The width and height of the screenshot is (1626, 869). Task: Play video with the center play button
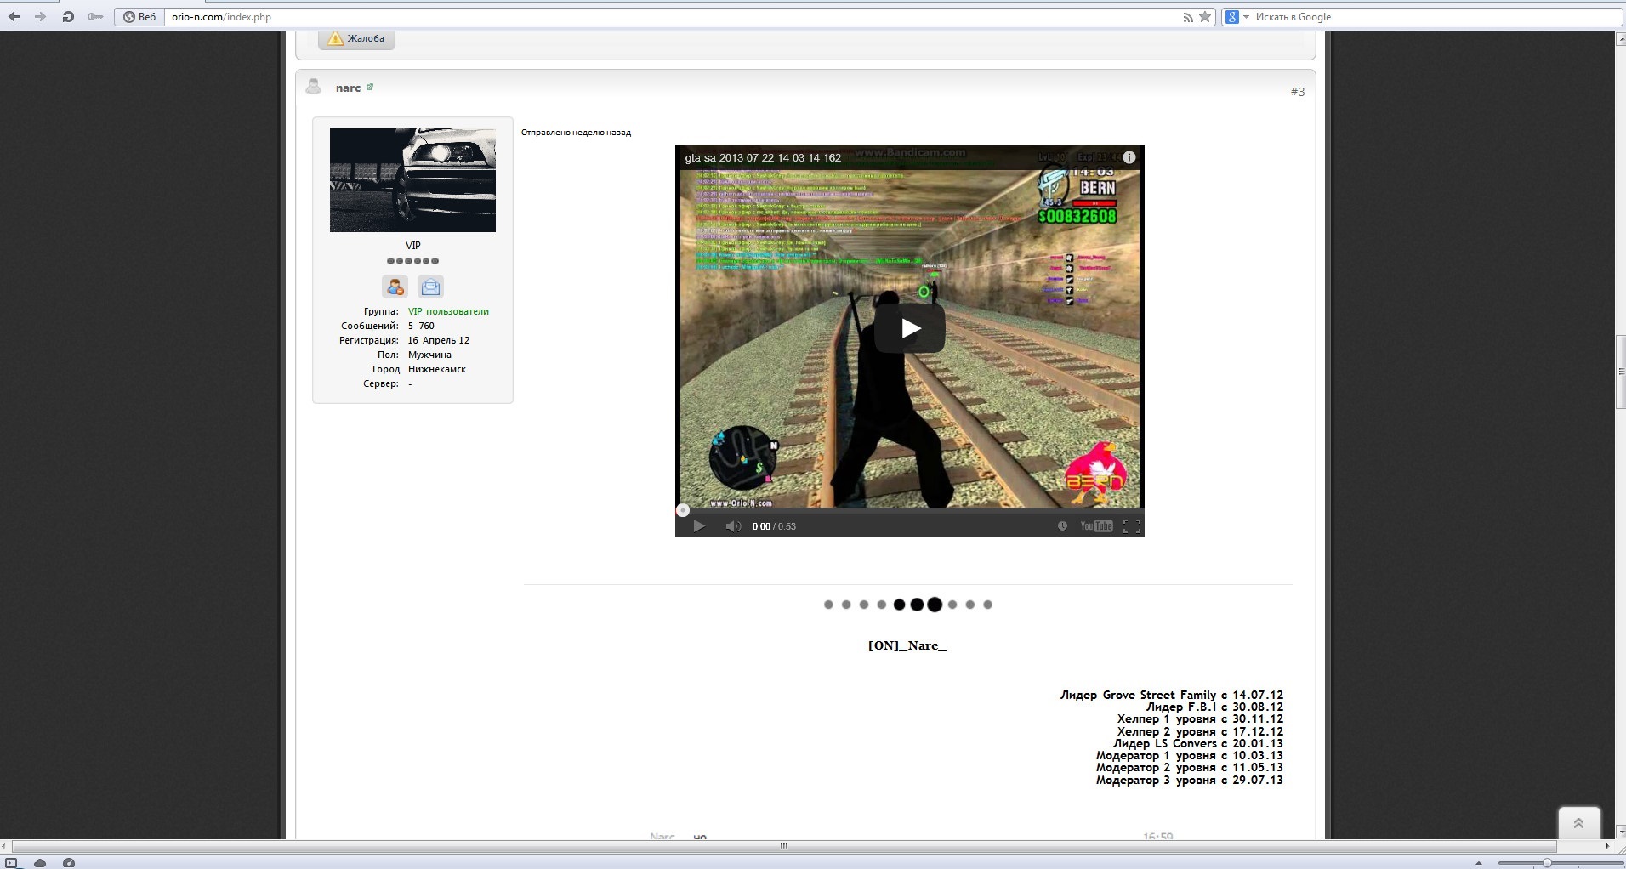coord(909,328)
